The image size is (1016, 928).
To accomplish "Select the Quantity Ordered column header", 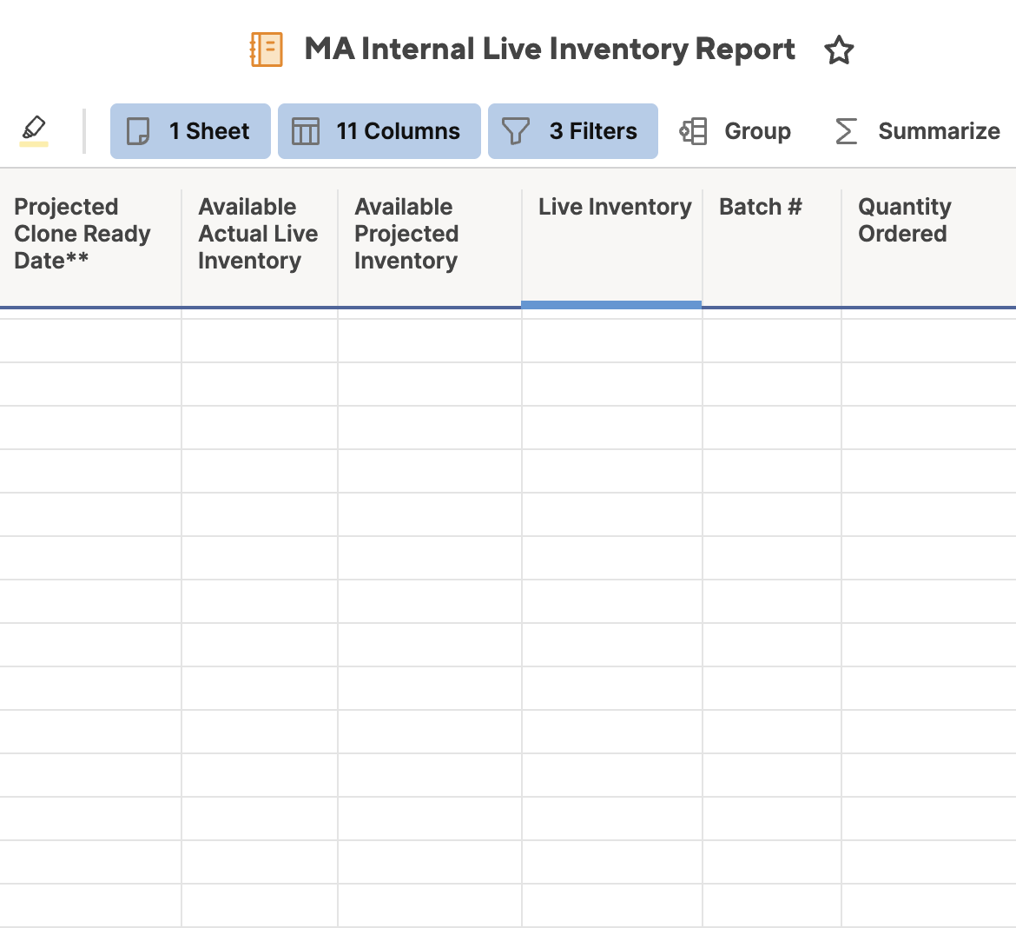I will [904, 221].
